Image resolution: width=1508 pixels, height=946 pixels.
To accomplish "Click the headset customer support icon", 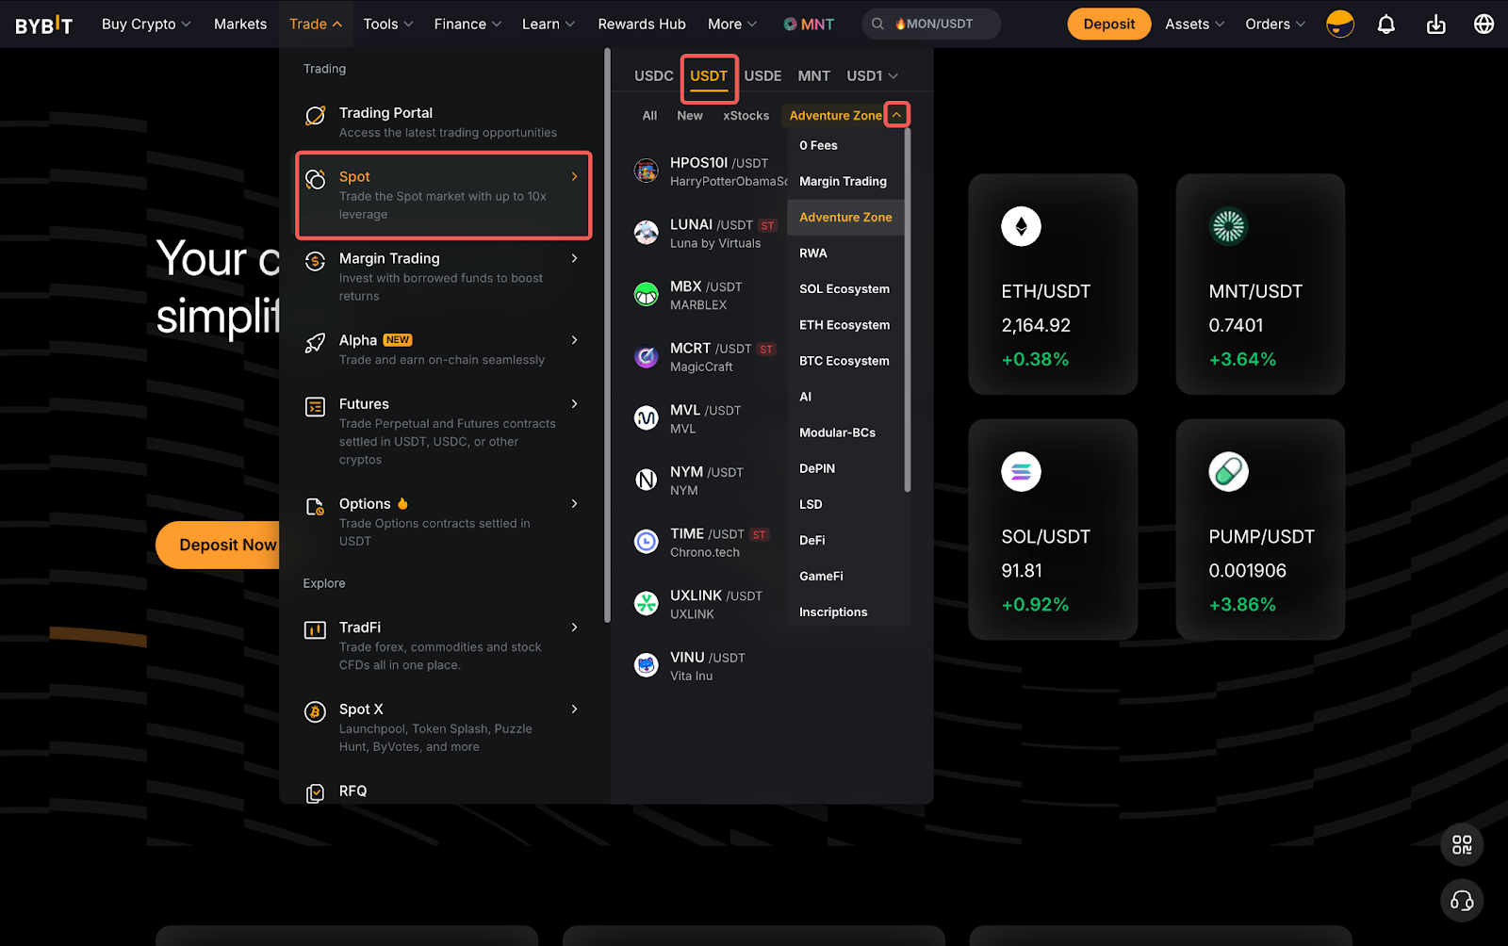I will pos(1462,901).
